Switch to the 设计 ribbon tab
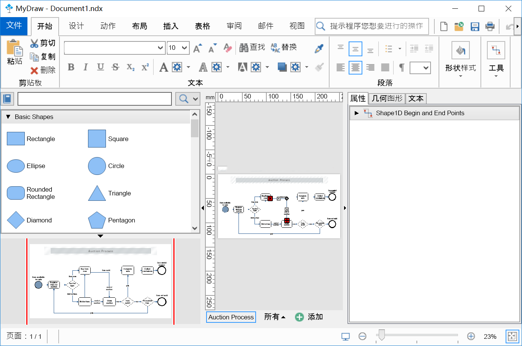The width and height of the screenshot is (522, 346). tap(76, 26)
